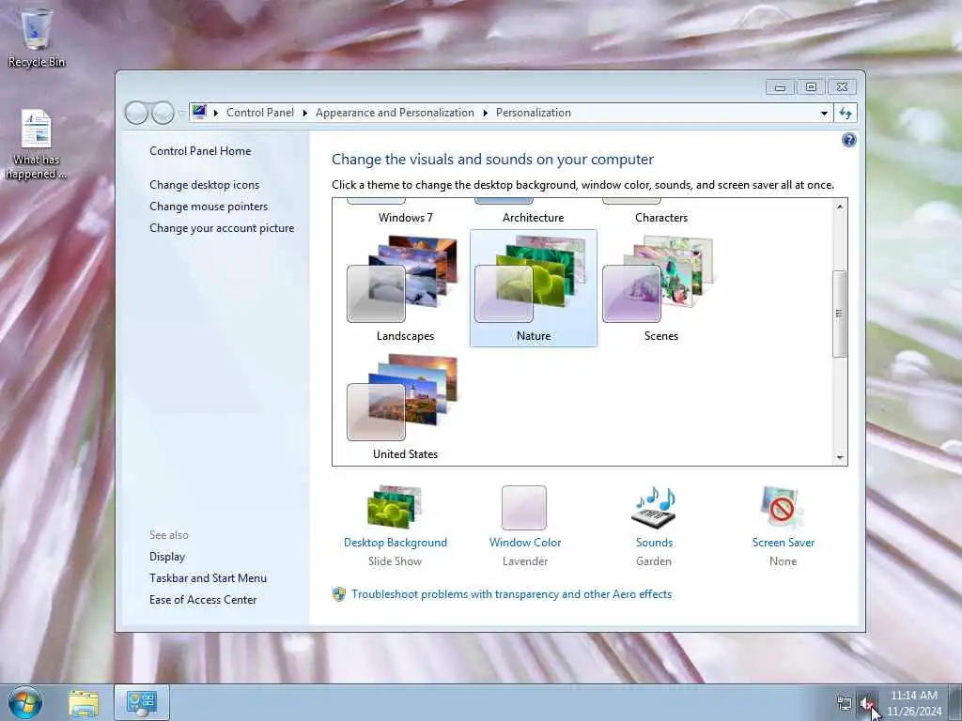Expand the arrow before Control Panel breadcrumb
The width and height of the screenshot is (962, 721).
tap(215, 113)
